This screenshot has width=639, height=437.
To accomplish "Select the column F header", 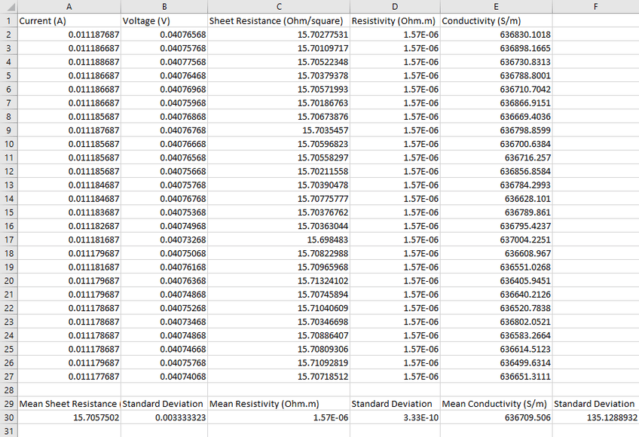I will pos(595,7).
